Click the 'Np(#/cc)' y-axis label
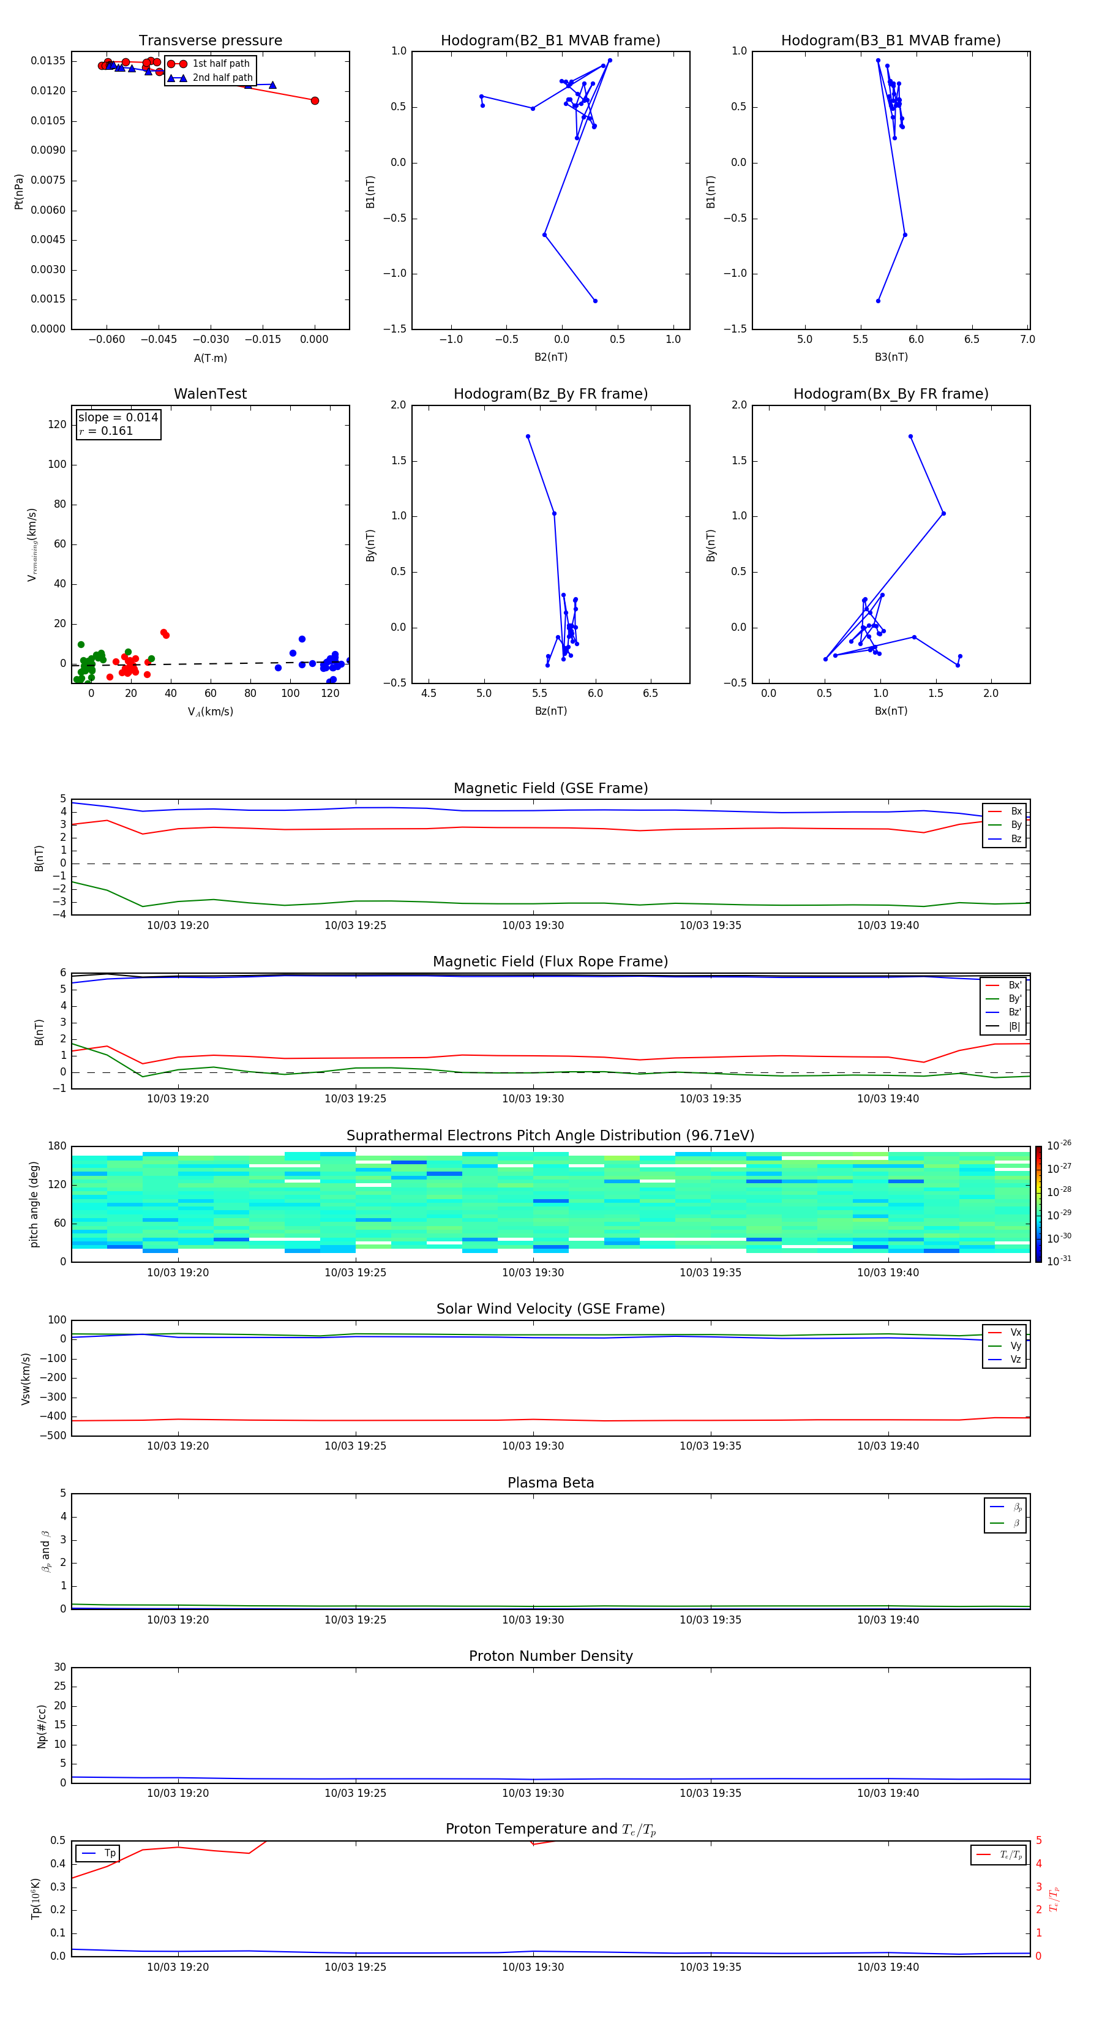The image size is (1102, 2021). click(42, 1726)
